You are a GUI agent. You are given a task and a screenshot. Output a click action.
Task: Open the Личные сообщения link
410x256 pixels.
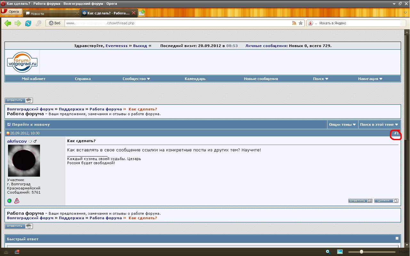266,46
